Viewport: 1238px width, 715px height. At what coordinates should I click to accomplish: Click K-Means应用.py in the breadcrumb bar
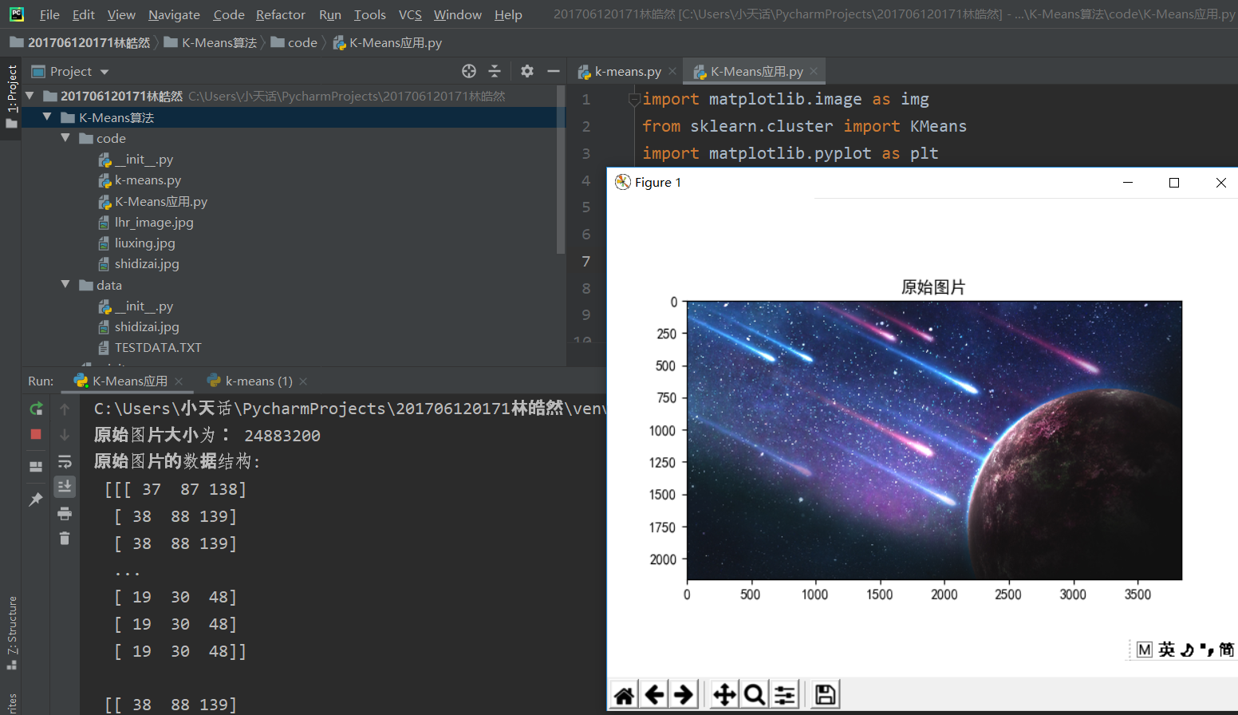point(388,42)
